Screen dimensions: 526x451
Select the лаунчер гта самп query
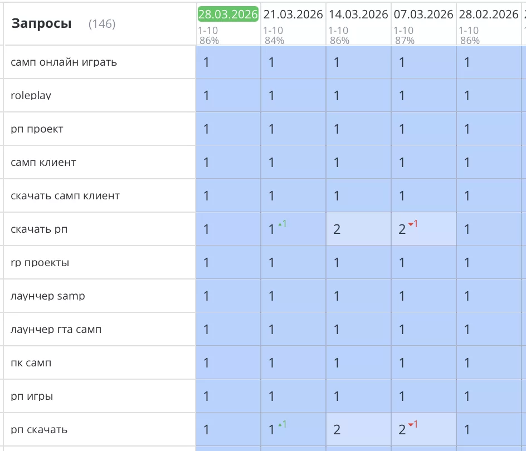56,329
